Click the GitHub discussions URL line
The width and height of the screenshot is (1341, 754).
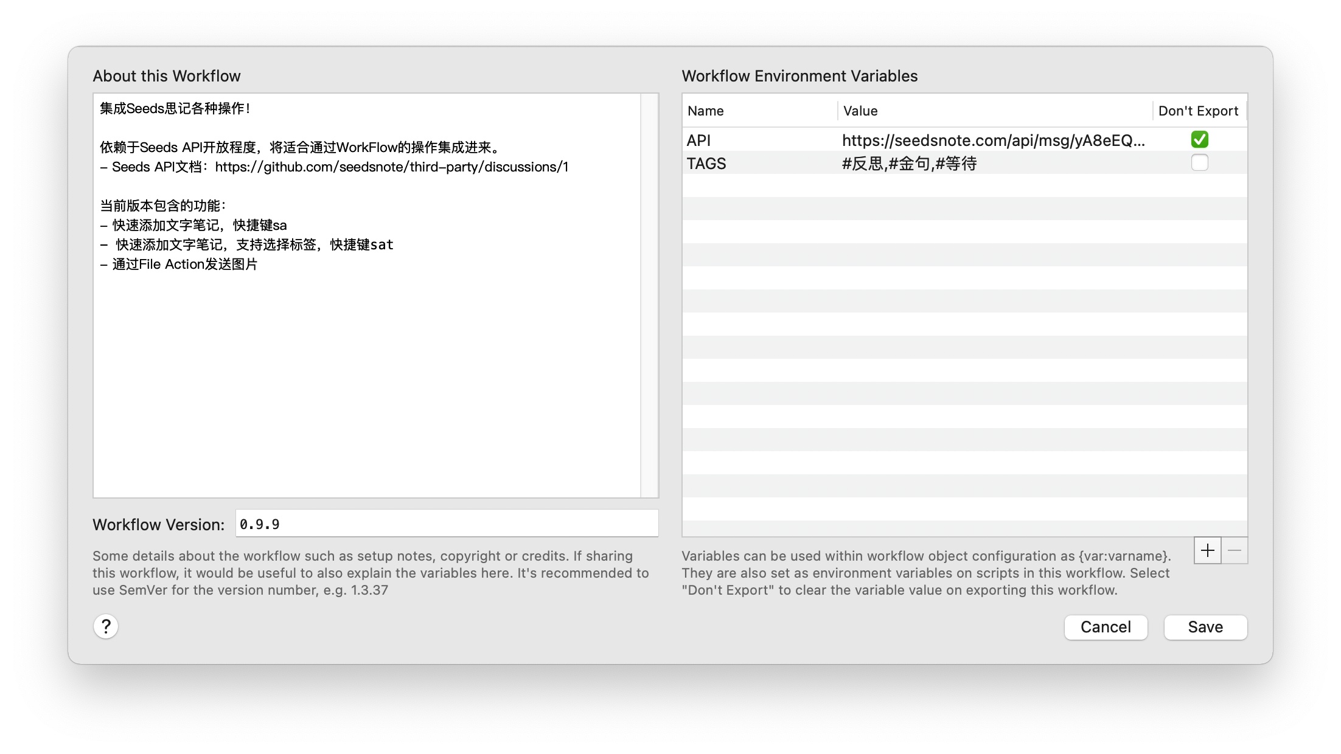[x=334, y=167]
